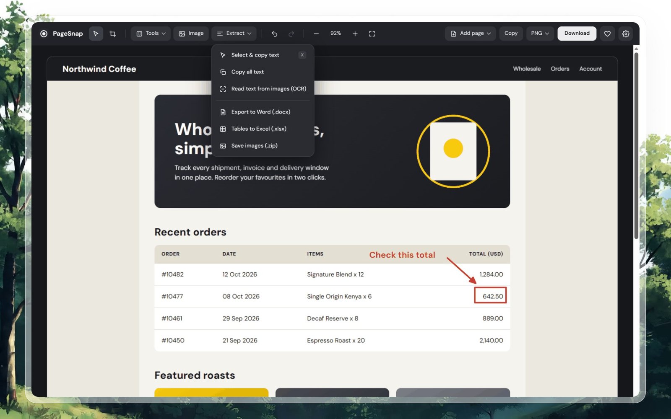
Task: Choose Read text from images (OCR)
Action: coord(263,89)
